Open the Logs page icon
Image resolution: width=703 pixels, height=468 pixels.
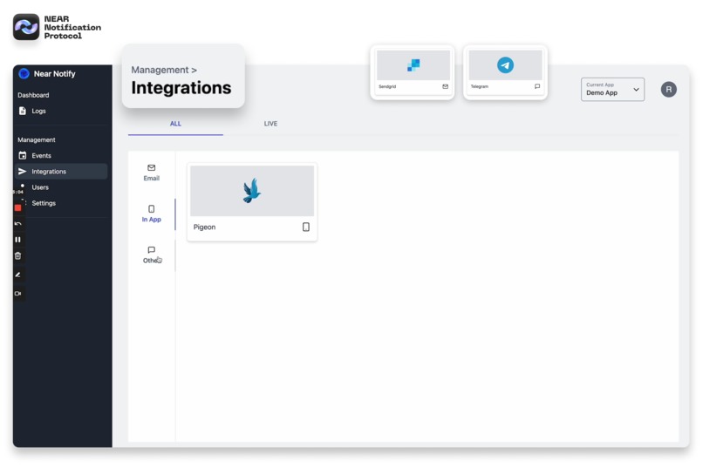23,111
